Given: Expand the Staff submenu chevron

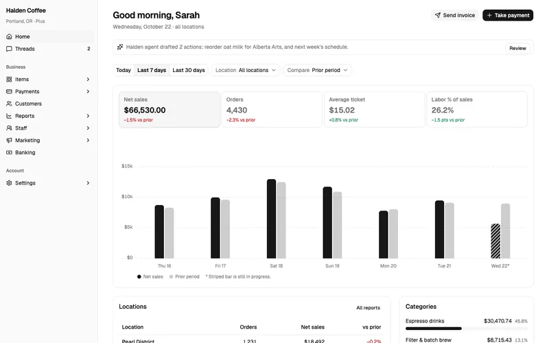Looking at the screenshot, I should coord(88,128).
